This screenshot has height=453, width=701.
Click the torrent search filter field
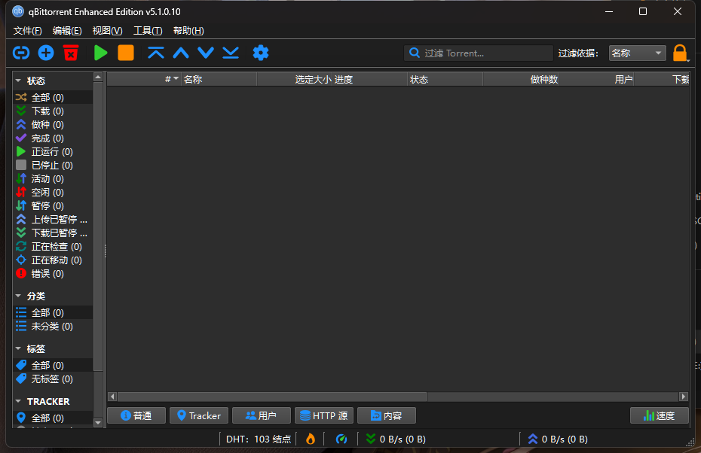(478, 53)
